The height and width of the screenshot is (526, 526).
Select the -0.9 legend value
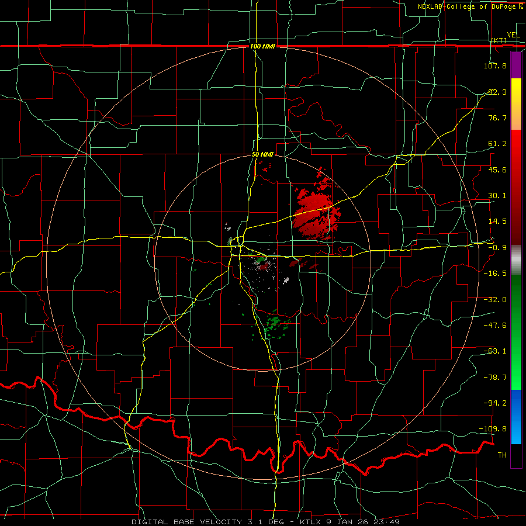tap(497, 248)
